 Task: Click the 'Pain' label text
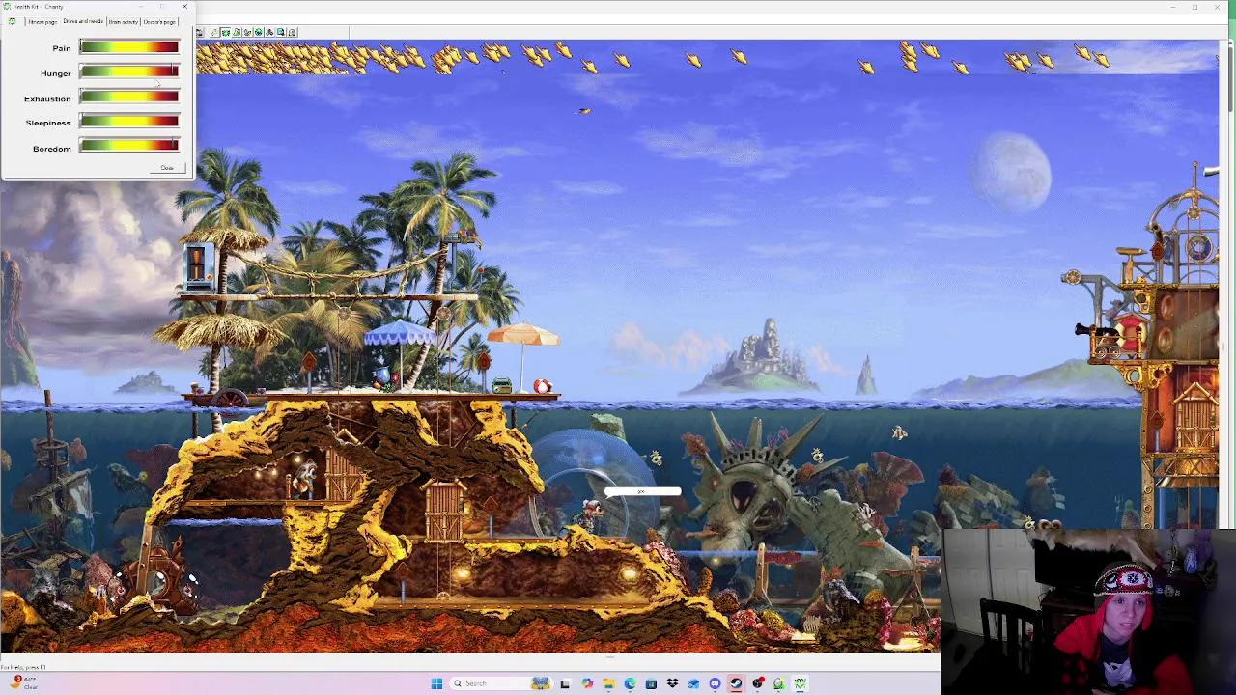pos(62,48)
